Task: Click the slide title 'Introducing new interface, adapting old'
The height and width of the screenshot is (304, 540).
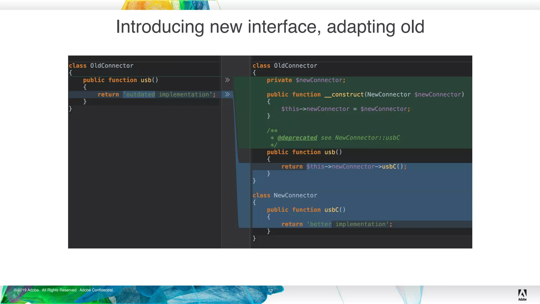Action: point(270,27)
